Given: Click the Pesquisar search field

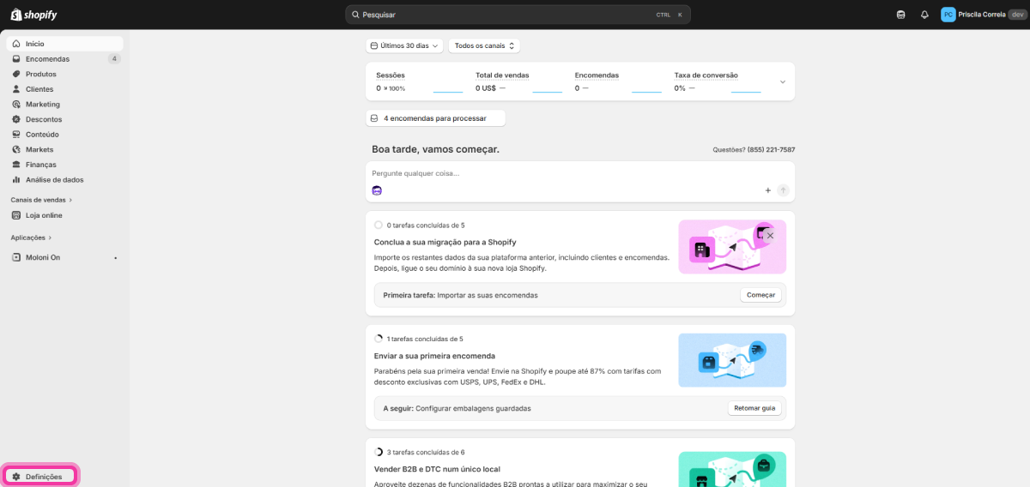Looking at the screenshot, I should point(518,15).
